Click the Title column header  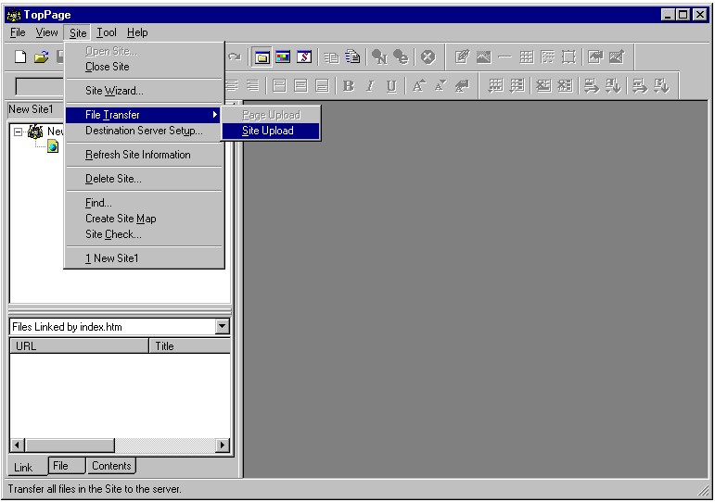point(190,346)
